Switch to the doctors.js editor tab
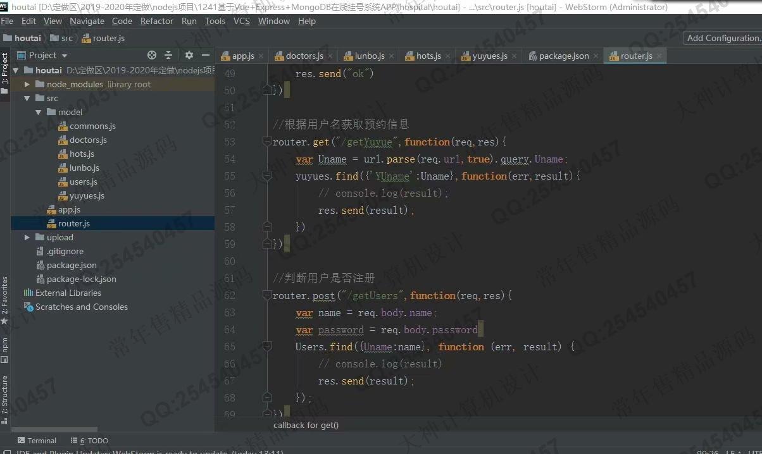This screenshot has width=762, height=454. [304, 56]
